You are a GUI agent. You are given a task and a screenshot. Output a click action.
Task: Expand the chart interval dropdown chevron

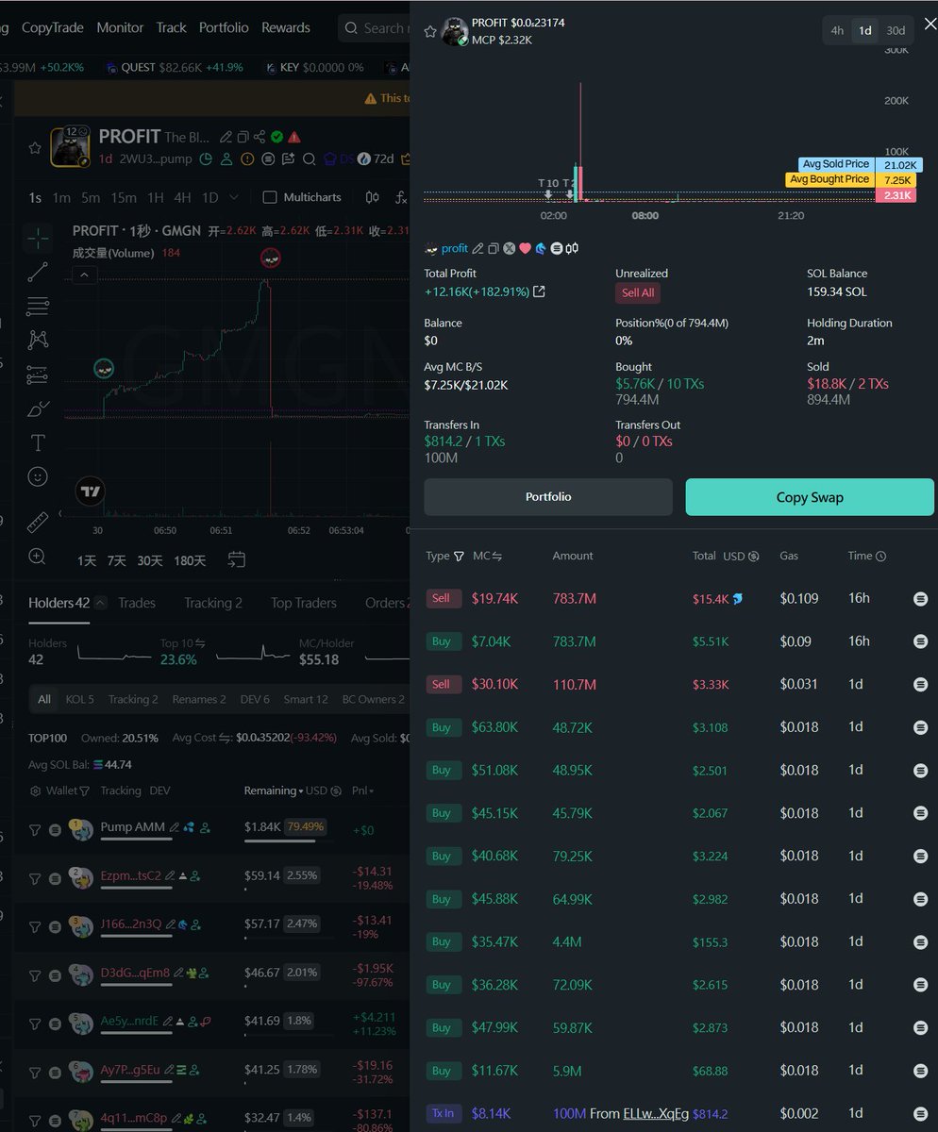tap(234, 197)
